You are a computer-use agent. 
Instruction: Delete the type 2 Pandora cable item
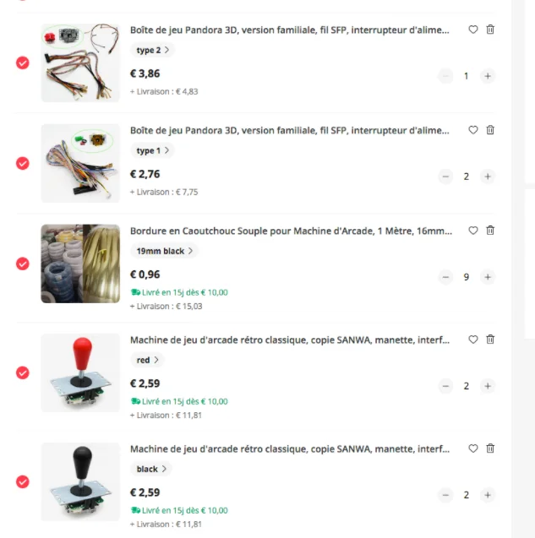490,30
